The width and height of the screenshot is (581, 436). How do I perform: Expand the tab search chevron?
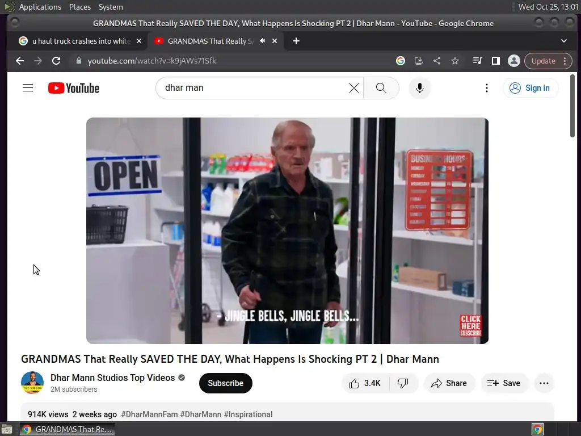point(563,41)
